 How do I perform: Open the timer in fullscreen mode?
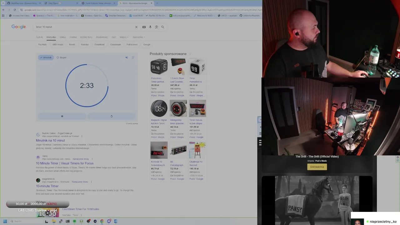point(133,57)
